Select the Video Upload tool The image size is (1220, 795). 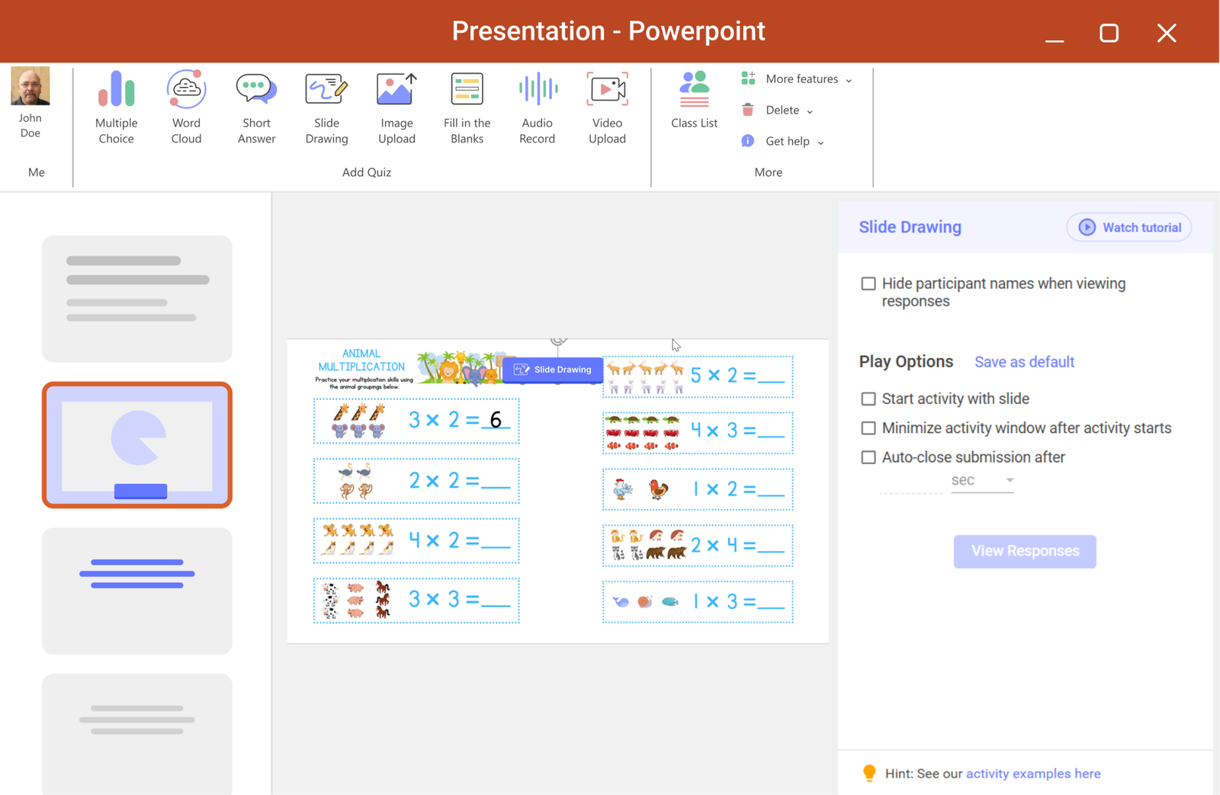click(606, 107)
